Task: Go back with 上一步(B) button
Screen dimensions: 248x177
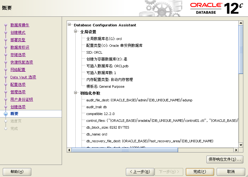Action: (x=140, y=172)
